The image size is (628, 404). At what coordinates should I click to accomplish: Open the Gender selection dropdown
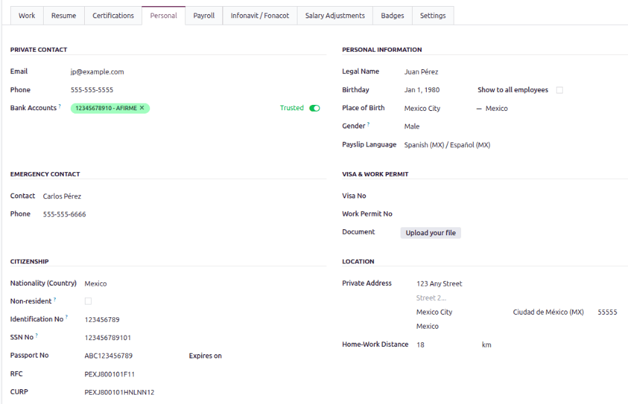point(413,126)
